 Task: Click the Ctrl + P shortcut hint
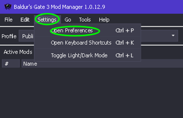click(125, 30)
